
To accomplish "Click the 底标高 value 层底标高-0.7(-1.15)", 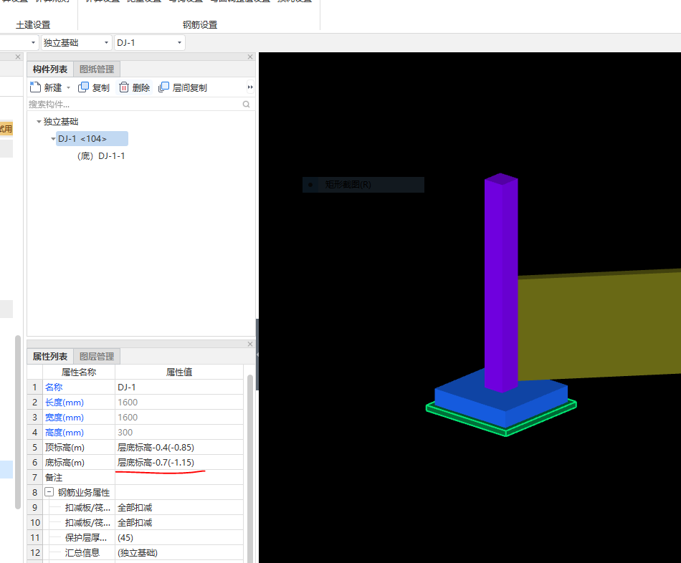I will tap(179, 462).
